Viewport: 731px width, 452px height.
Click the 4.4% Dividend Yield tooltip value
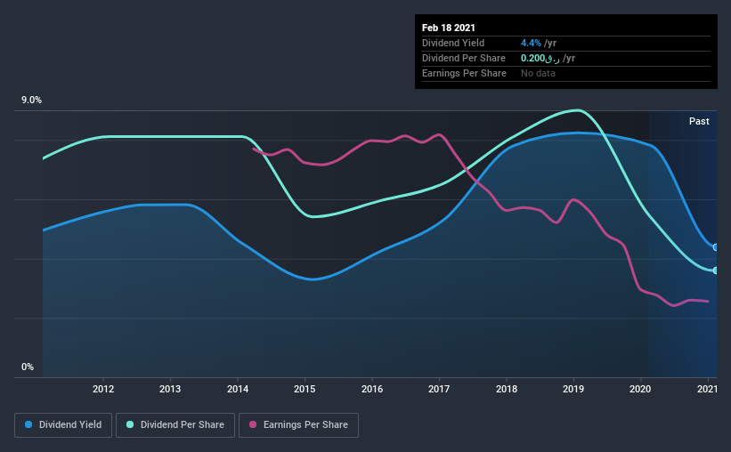point(531,43)
